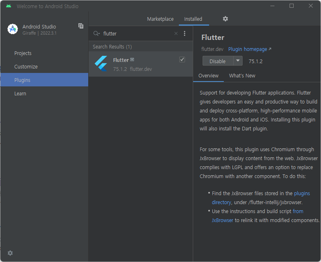Click the search magnifier history icon
321x262 pixels.
point(96,33)
